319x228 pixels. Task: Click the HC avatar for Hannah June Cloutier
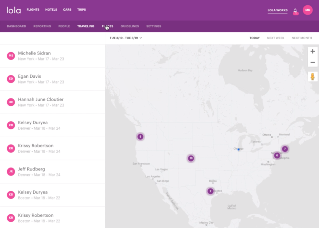[11, 102]
